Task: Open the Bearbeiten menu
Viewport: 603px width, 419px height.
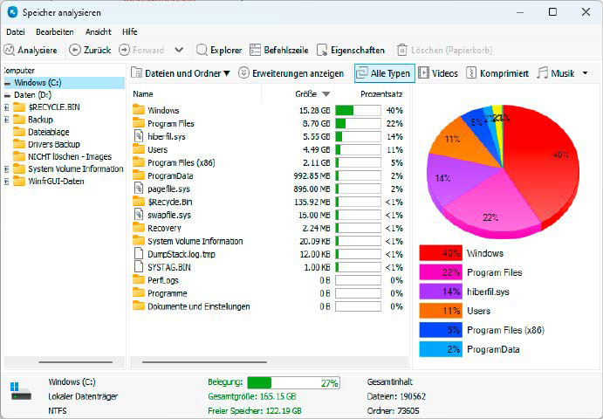Action: click(55, 32)
